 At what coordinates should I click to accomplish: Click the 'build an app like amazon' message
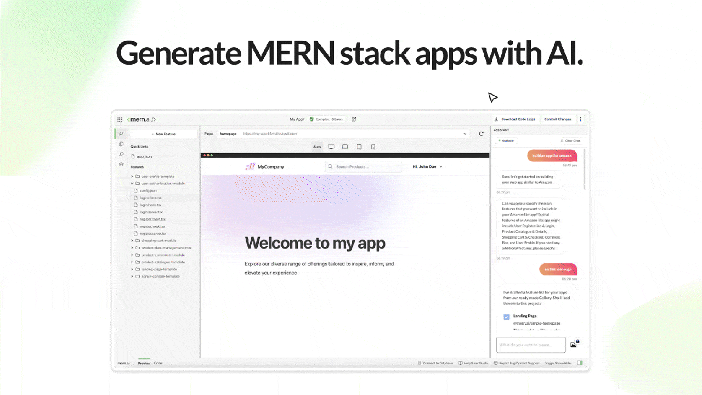pyautogui.click(x=552, y=155)
